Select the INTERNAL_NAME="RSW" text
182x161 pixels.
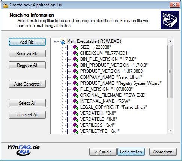tap(105, 101)
